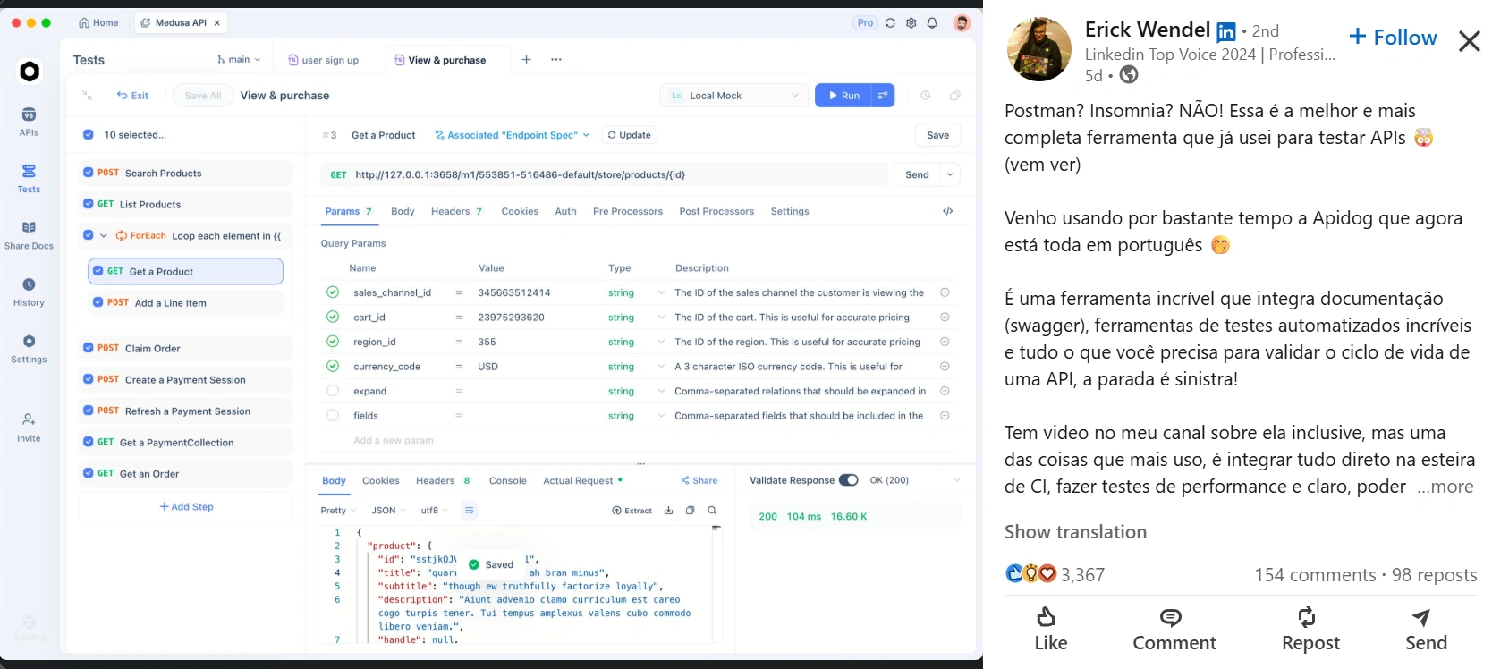Click Add Step
The width and height of the screenshot is (1492, 669).
(x=186, y=506)
